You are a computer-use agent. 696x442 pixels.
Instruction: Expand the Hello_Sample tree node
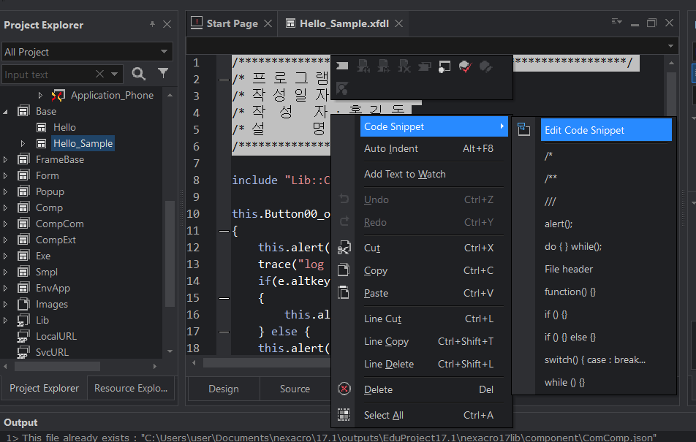tap(23, 143)
